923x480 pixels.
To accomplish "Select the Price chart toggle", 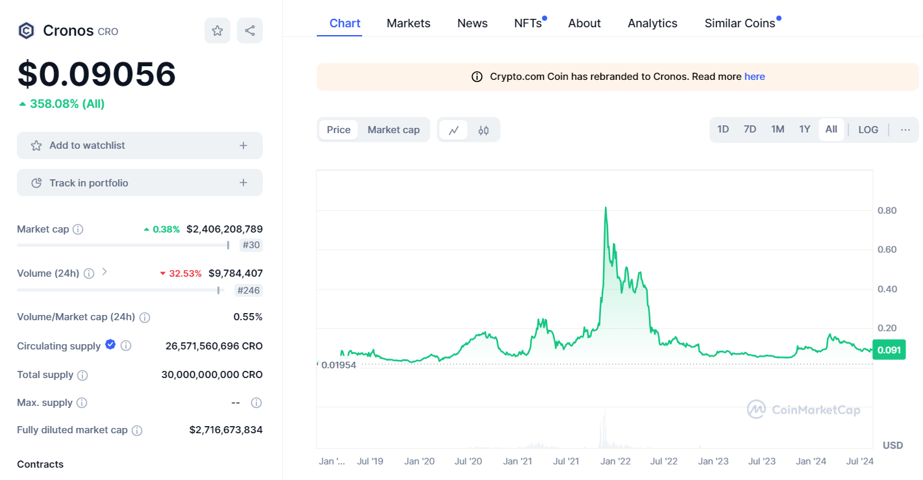I will 339,130.
